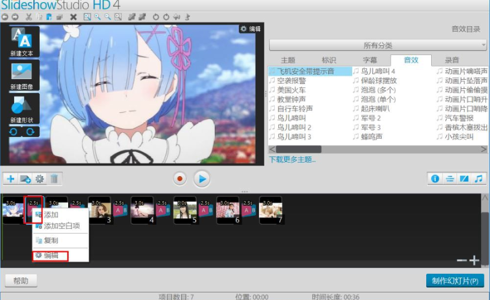The height and width of the screenshot is (300, 490).
Task: Select sound effect 小孩尖叫
Action: coord(459,137)
